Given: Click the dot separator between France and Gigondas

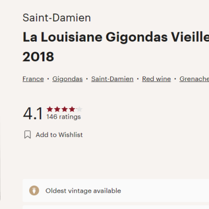Looking at the screenshot, I should pos(48,79).
